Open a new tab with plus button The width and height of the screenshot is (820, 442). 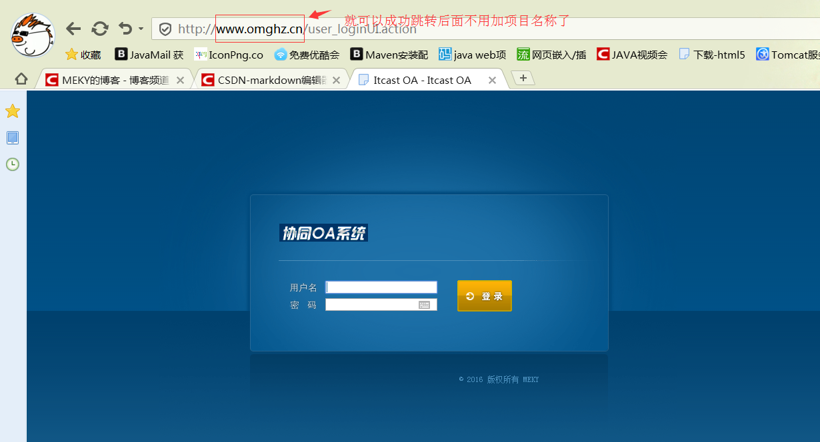coord(523,79)
